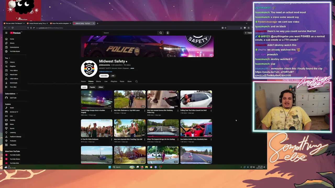Open the browser tab list dropdown
This screenshot has width=335, height=188.
[x=246, y=23]
